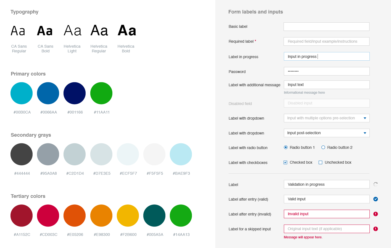Click the Label with additional message text

pos(254,85)
